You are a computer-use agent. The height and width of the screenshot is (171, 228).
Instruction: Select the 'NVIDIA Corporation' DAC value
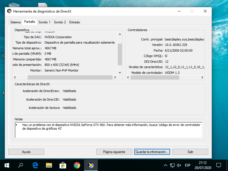point(58,37)
